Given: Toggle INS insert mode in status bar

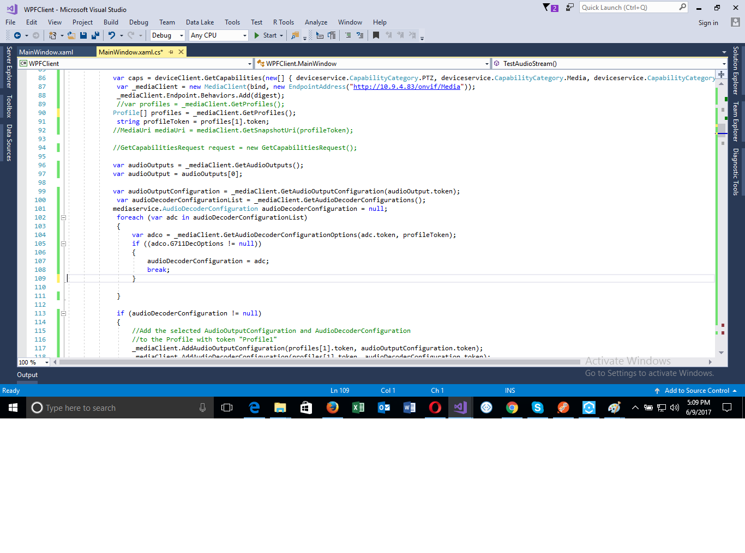Looking at the screenshot, I should click(x=510, y=391).
